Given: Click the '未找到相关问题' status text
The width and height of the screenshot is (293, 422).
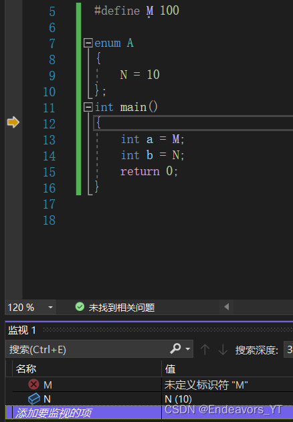Looking at the screenshot, I should (122, 308).
